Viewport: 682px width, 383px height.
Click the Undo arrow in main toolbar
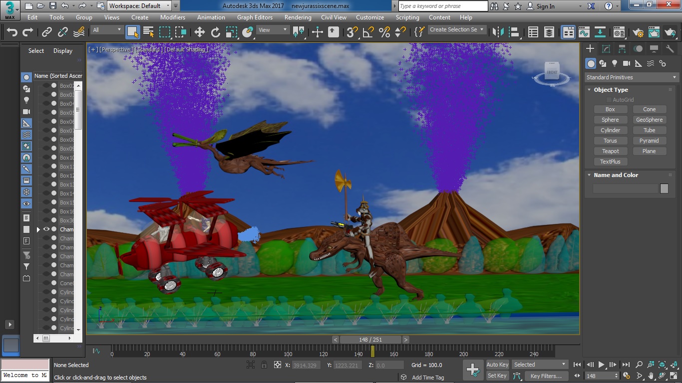[11, 32]
